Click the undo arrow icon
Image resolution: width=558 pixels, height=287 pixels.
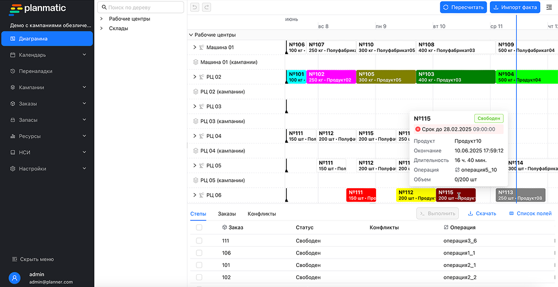coord(195,7)
